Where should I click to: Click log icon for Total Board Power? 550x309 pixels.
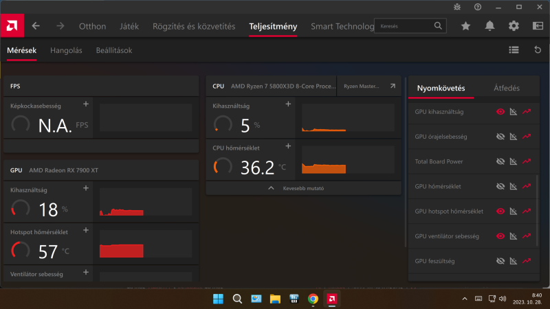point(513,161)
